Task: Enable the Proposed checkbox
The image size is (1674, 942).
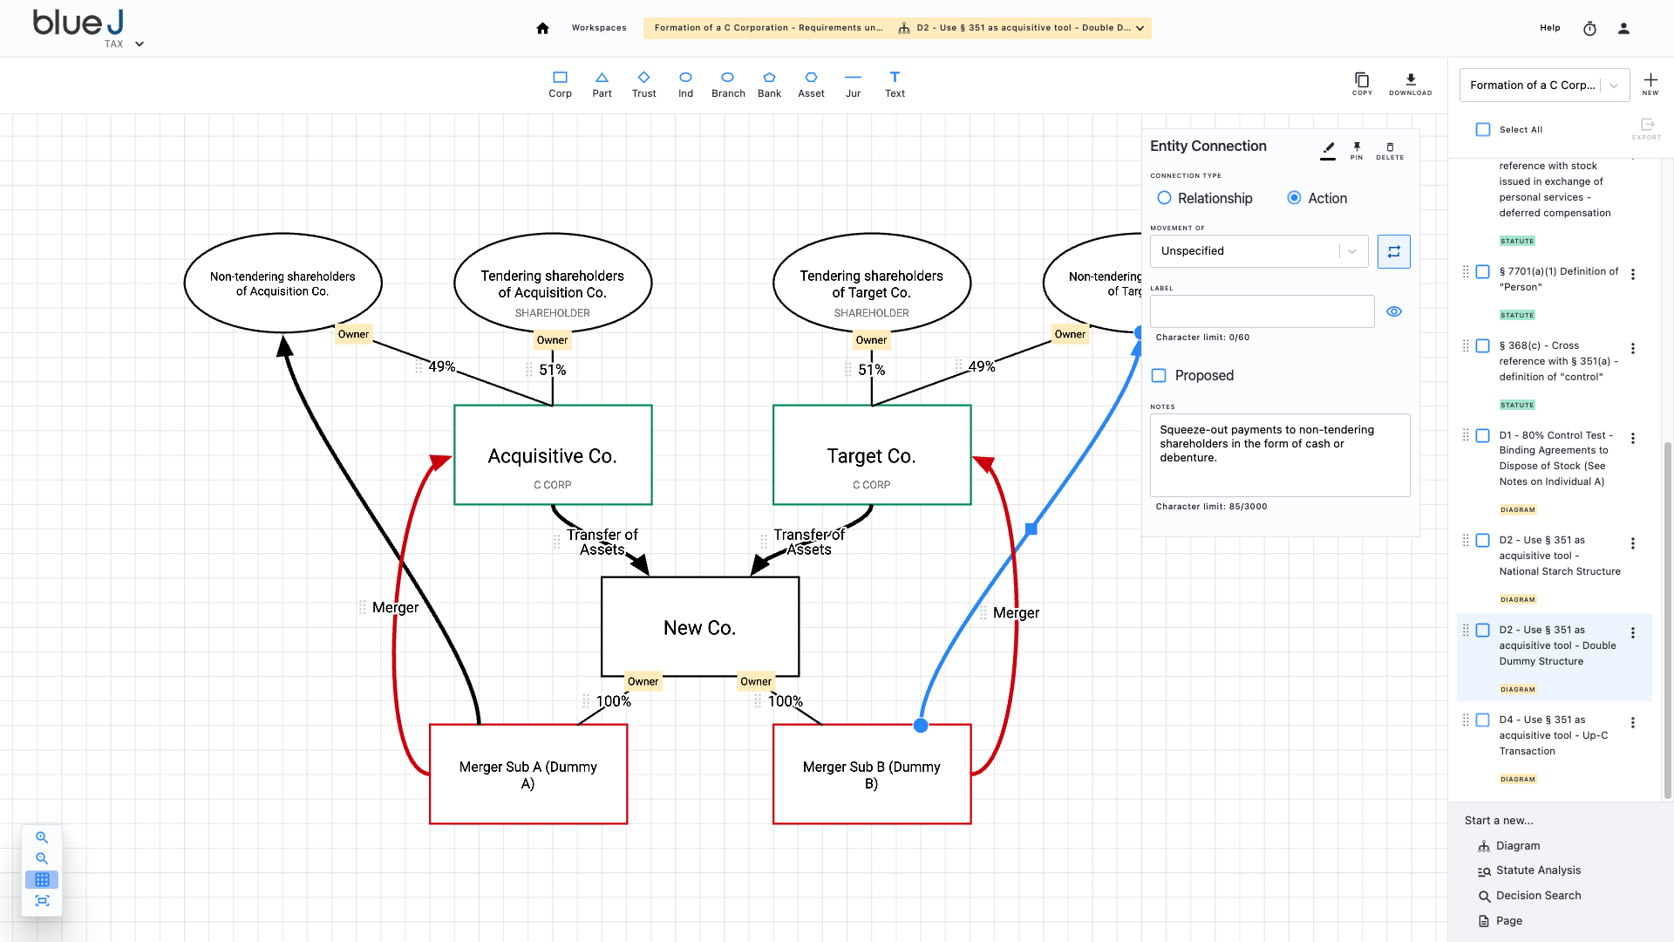Action: tap(1160, 375)
